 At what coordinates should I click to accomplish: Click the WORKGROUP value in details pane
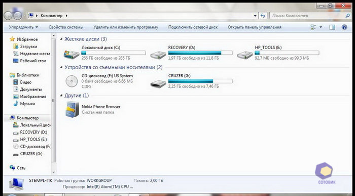click(99, 180)
